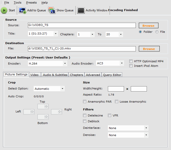Enable Insert iPod Atom checkbox
The image size is (171, 150).
131,66
